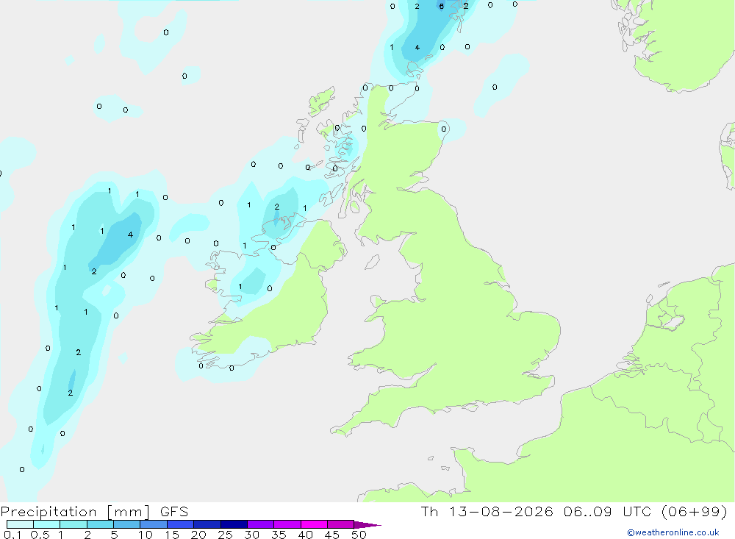Click the '0.1' legend scale label
Viewport: 735px width, 539px height.
coord(12,535)
